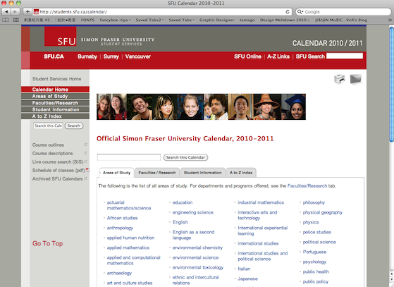Open political science link
Viewport: 394px width, 287px height.
tap(319, 242)
